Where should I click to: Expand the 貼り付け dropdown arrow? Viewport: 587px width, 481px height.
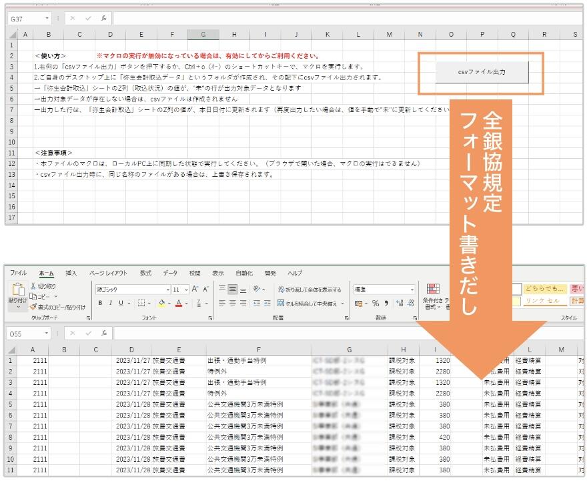pos(18,308)
